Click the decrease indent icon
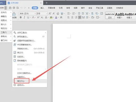Image resolution: width=136 pixels, height=102 pixels. [x=79, y=14]
